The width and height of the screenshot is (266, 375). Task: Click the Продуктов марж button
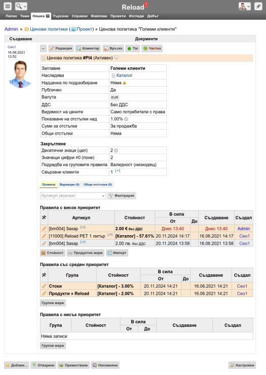pyautogui.click(x=85, y=253)
